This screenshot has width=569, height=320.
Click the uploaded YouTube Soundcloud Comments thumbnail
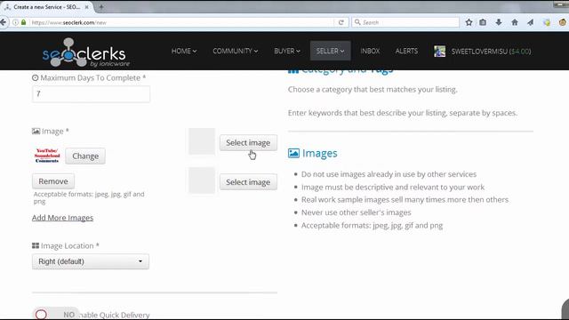[47, 156]
